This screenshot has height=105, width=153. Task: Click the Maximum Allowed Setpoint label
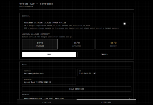(x=36, y=34)
